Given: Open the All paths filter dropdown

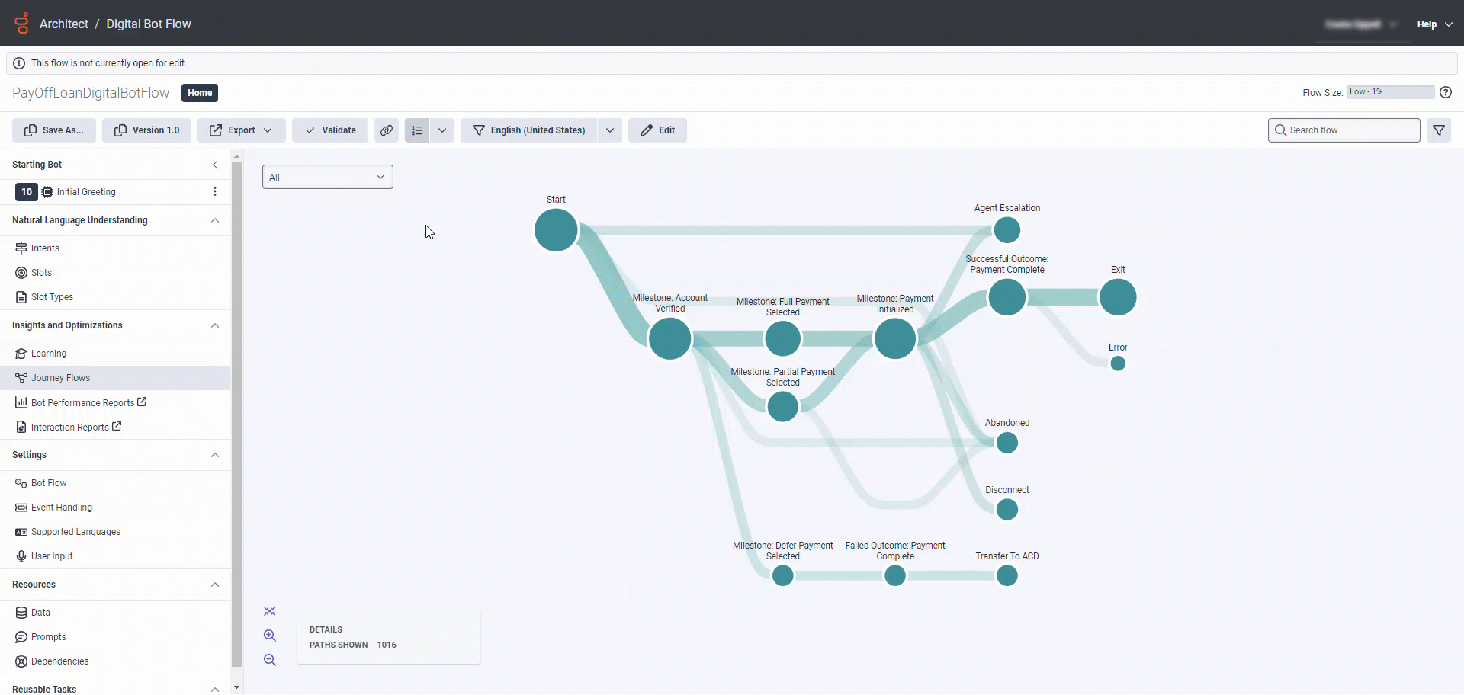Looking at the screenshot, I should tap(328, 177).
